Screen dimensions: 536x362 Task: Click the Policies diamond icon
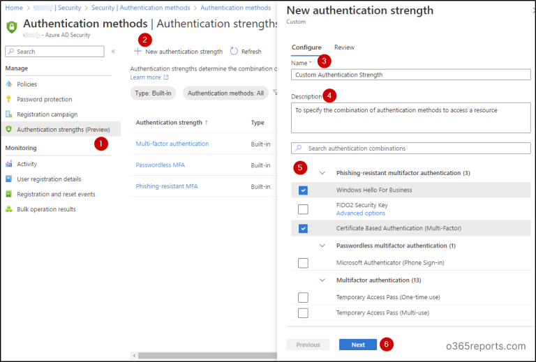pyautogui.click(x=9, y=84)
